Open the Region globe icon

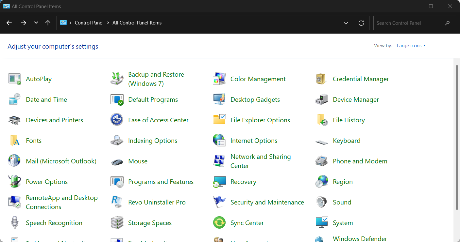322,182
